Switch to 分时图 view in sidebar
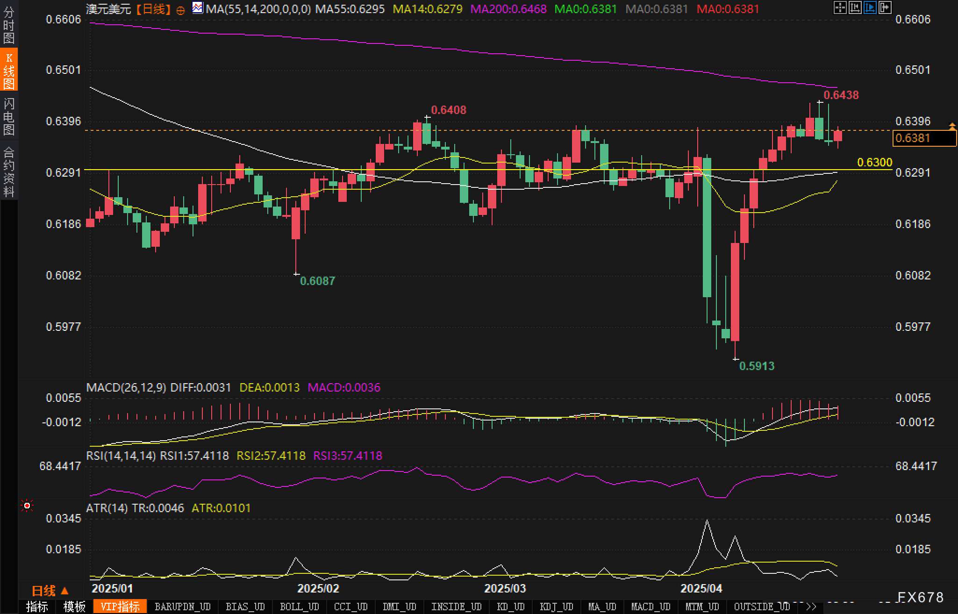Image resolution: width=958 pixels, height=614 pixels. tap(9, 25)
